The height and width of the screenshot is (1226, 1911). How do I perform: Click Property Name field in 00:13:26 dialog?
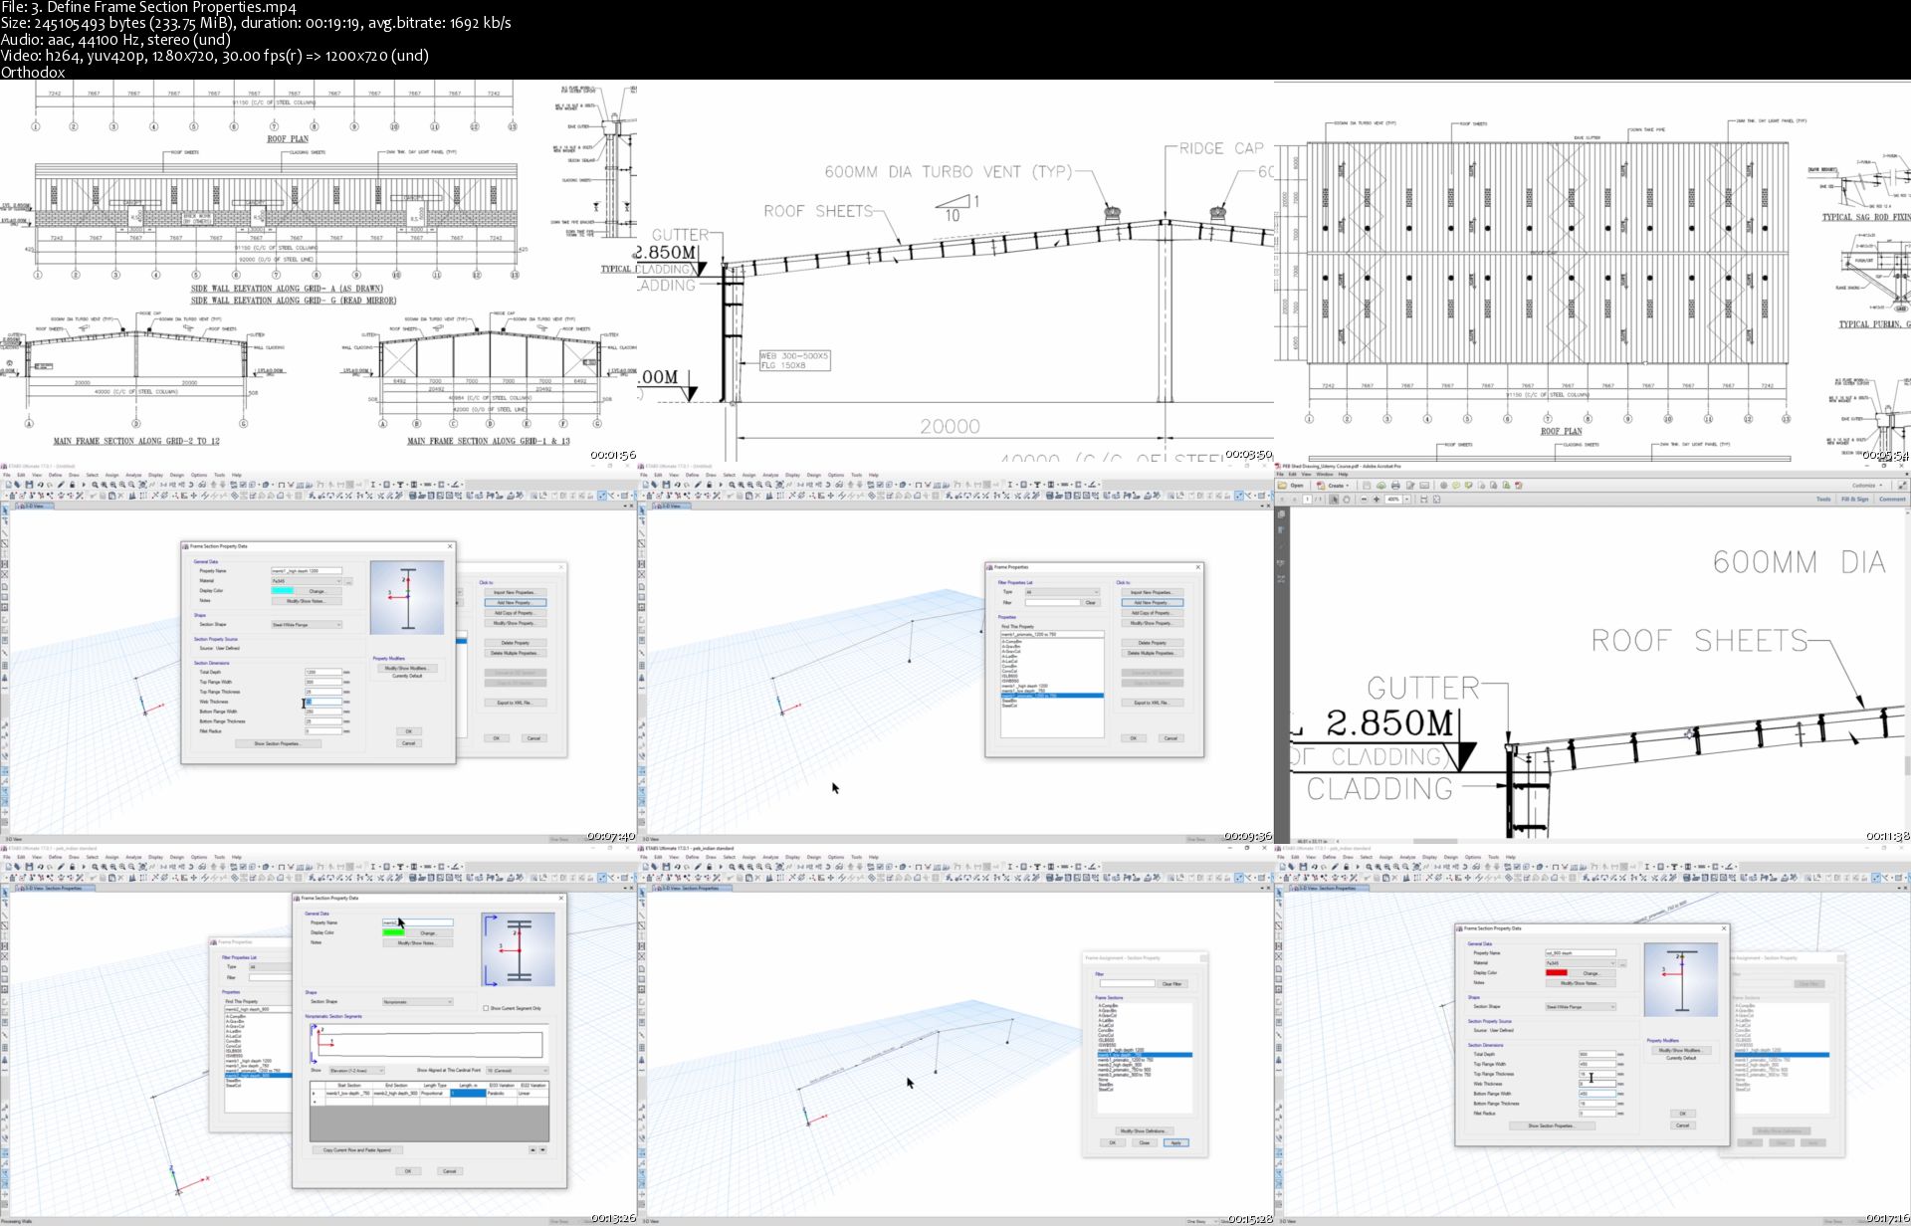pos(418,922)
